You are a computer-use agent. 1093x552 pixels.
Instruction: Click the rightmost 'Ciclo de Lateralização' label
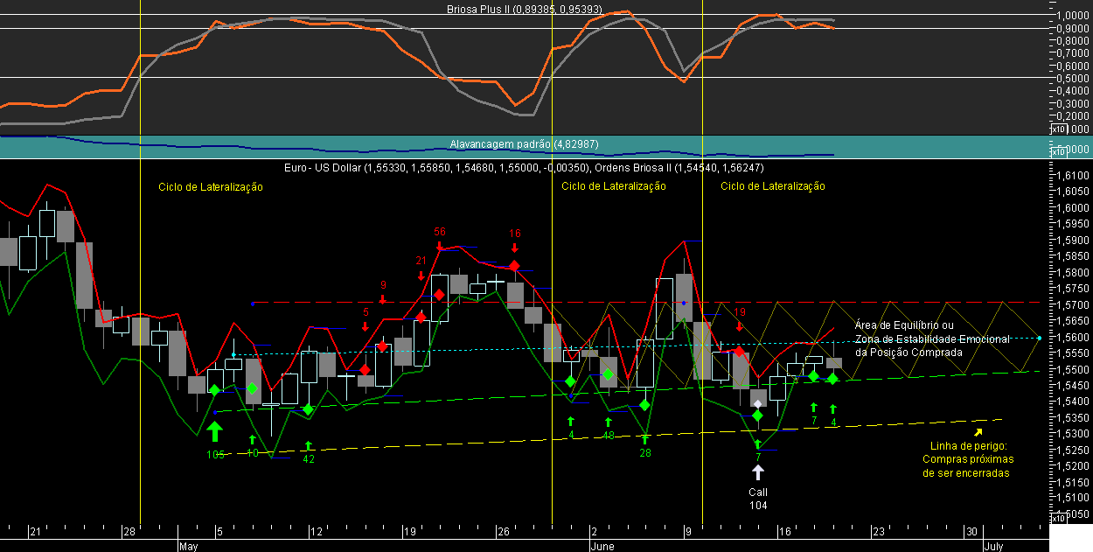(x=773, y=186)
